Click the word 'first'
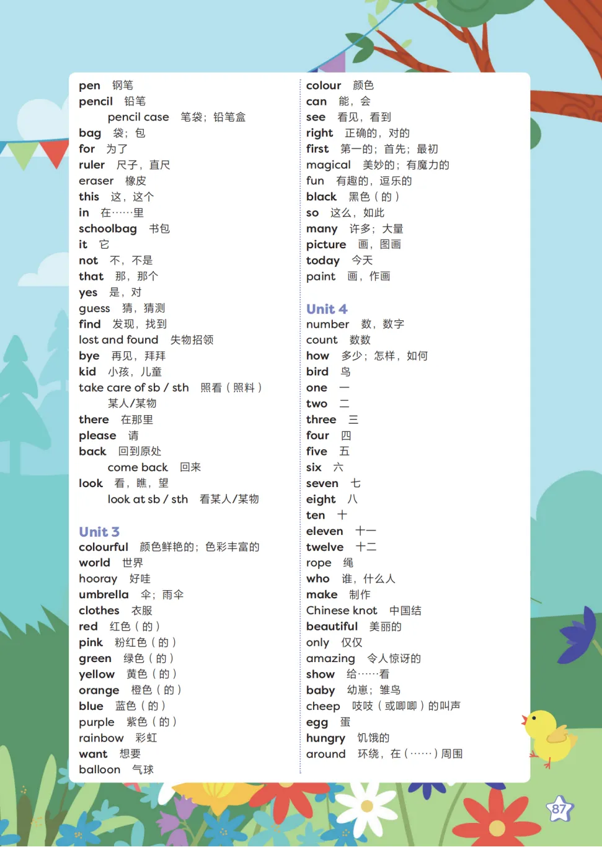Viewport: 602px width, 847px height. [x=317, y=149]
